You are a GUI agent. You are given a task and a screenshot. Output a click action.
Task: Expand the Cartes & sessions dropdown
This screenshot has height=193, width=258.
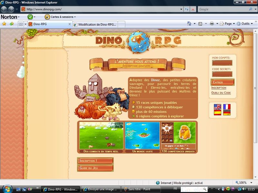coord(75,17)
